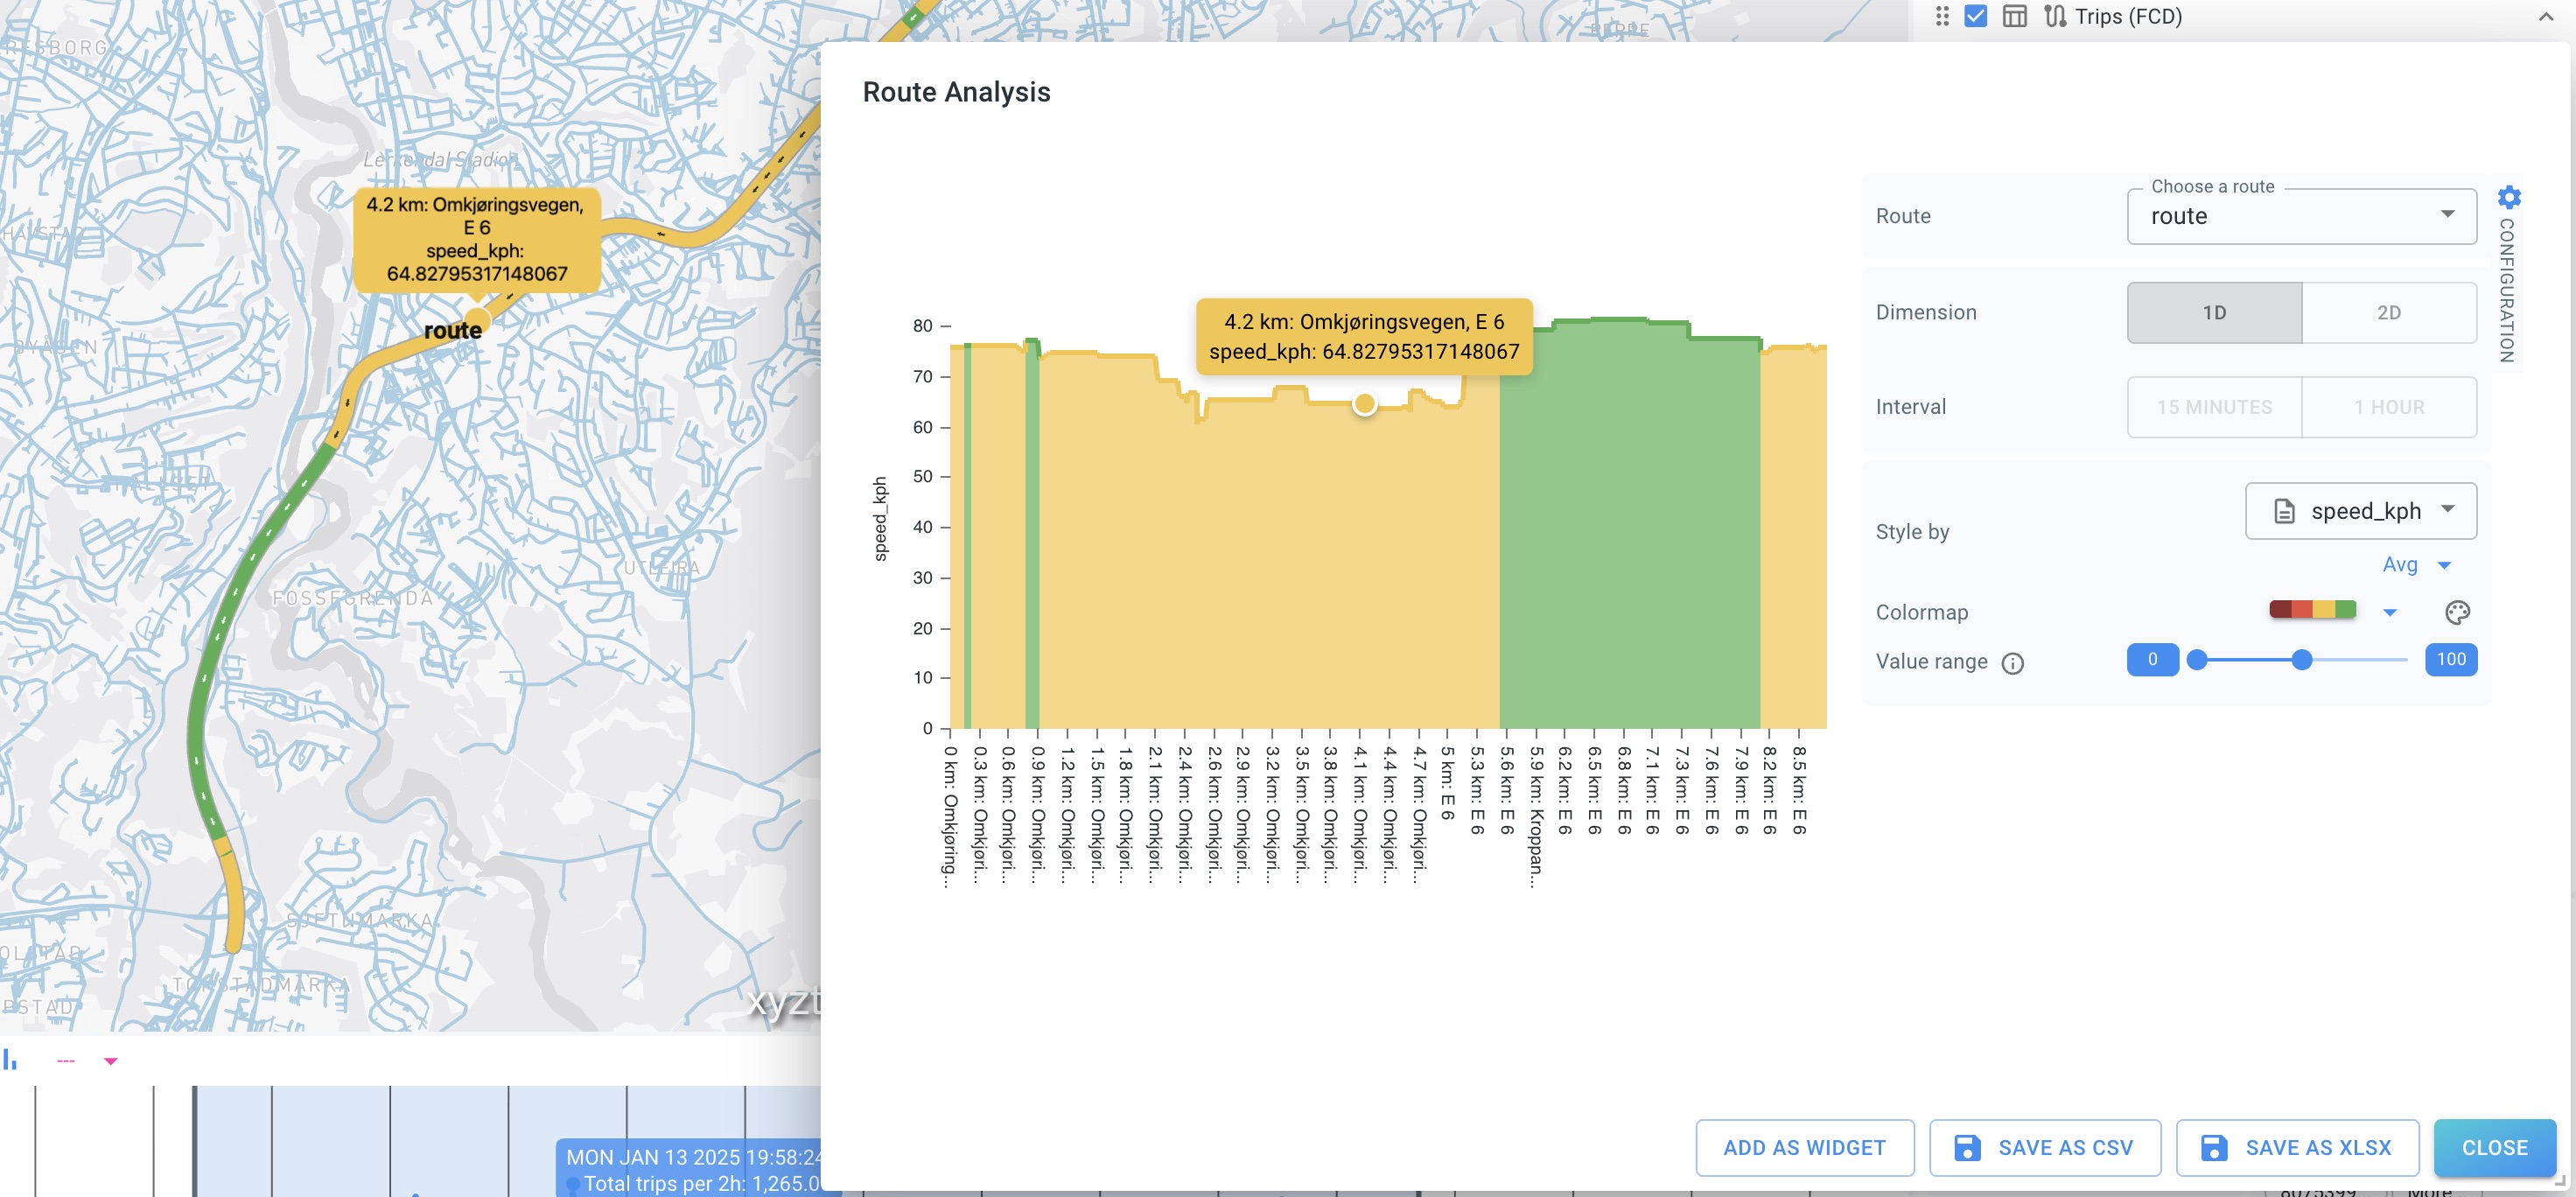Open the Choose a route dropdown
The height and width of the screenshot is (1197, 2576).
(2300, 216)
